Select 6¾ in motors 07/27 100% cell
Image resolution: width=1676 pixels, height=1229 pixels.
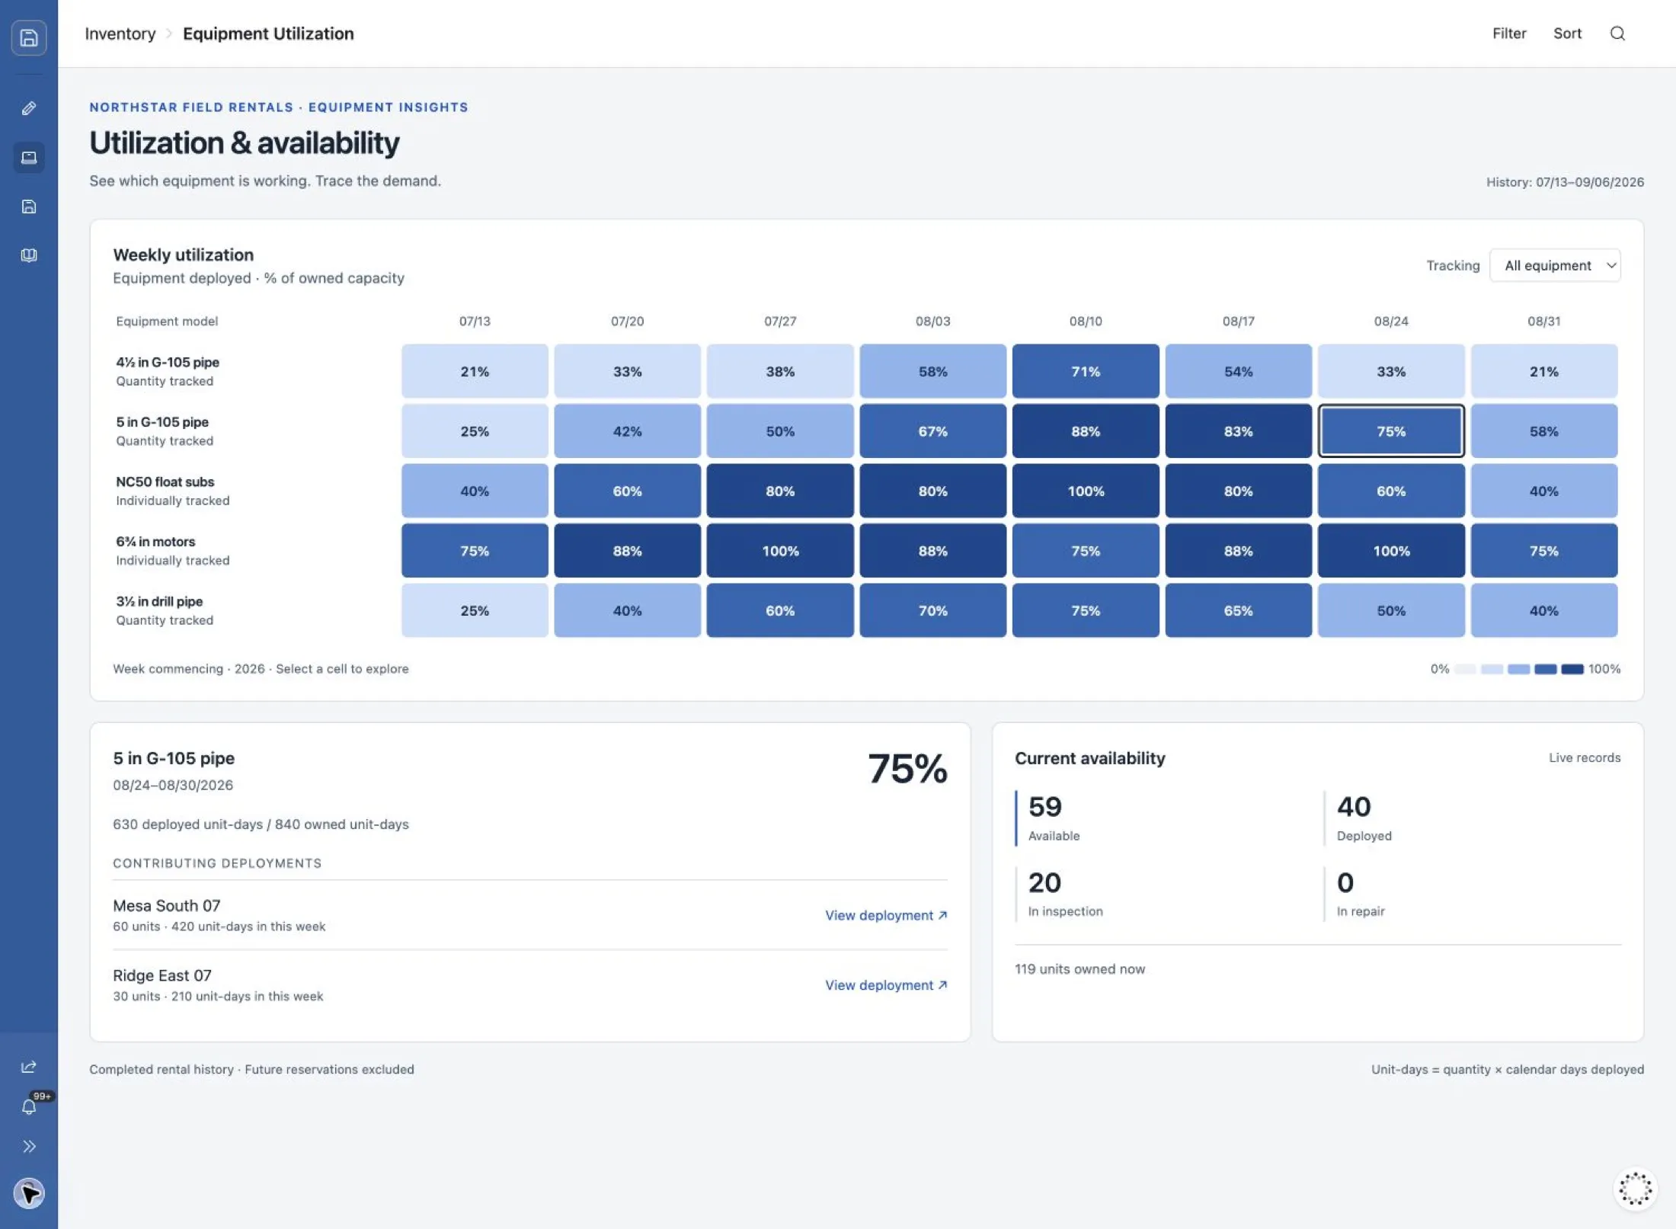780,551
